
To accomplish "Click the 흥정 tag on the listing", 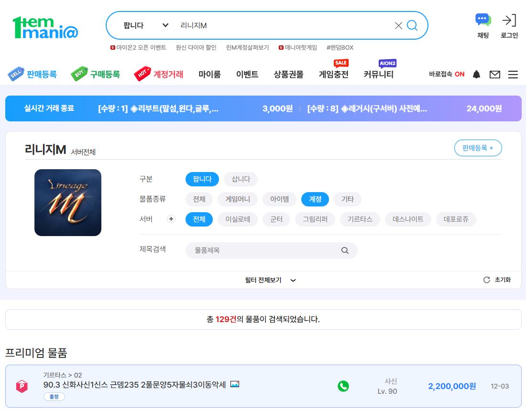I will tap(54, 397).
